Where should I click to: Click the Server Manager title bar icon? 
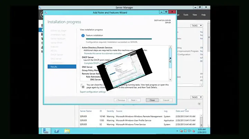click(40, 8)
